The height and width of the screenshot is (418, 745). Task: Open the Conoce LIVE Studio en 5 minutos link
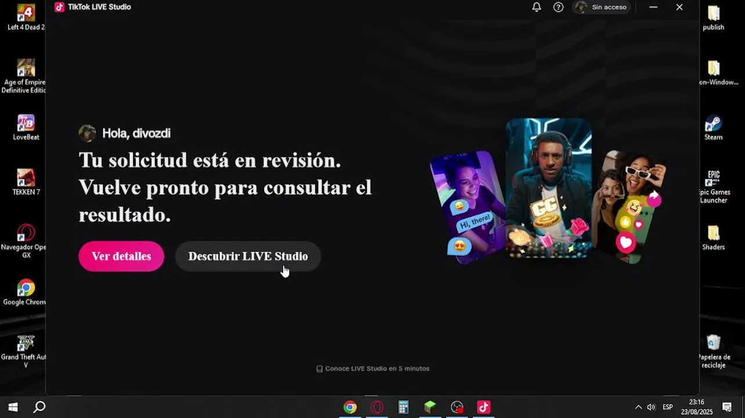(x=372, y=369)
